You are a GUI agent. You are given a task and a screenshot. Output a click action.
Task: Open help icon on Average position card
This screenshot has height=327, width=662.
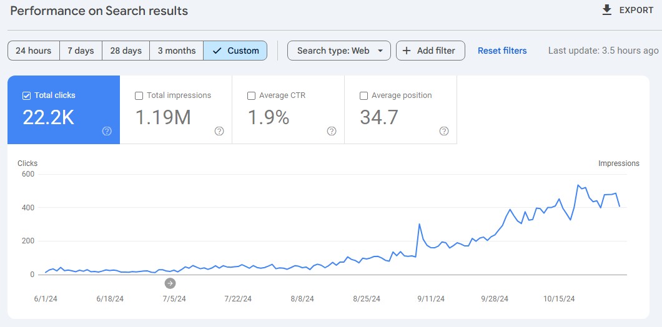(443, 131)
